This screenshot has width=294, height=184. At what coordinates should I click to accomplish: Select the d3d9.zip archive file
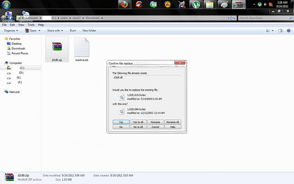click(x=57, y=49)
